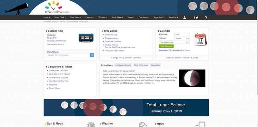Click the Weather section cloud icon
The image size is (258, 127).
click(x=143, y=124)
